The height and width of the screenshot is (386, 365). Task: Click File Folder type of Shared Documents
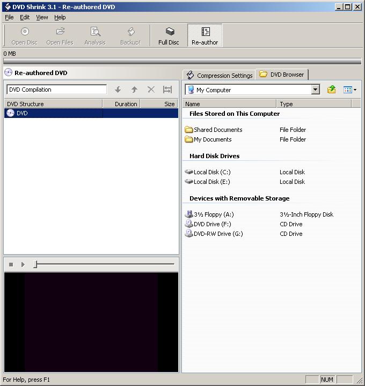(x=293, y=130)
